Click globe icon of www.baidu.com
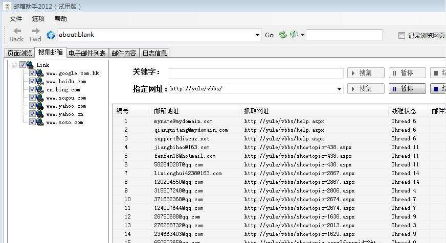 40,82
